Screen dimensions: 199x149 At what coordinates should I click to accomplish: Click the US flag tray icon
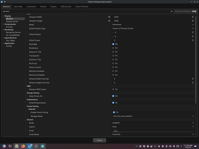coord(170,146)
